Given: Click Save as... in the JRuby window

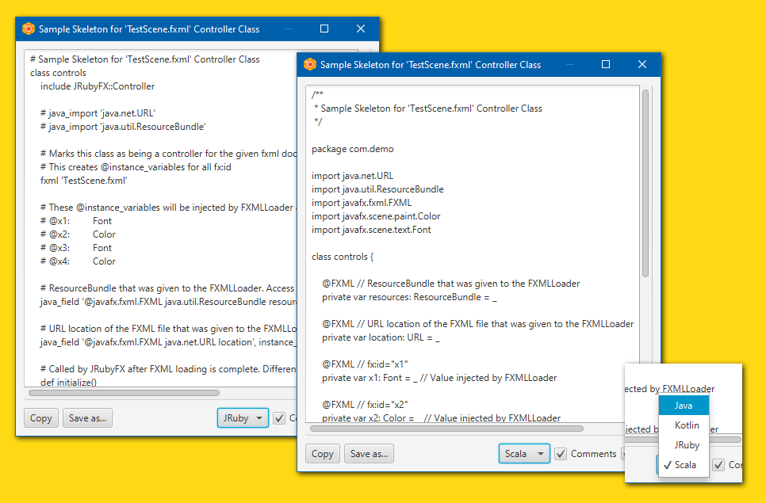Looking at the screenshot, I should coord(87,418).
